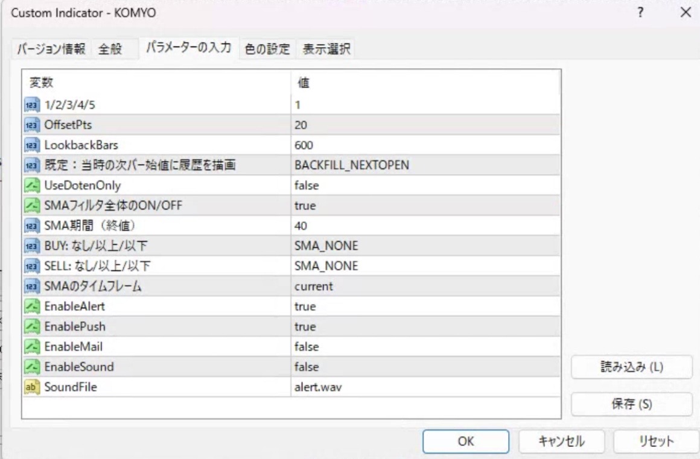
Task: Open the 色の設定 tab
Action: [x=267, y=49]
